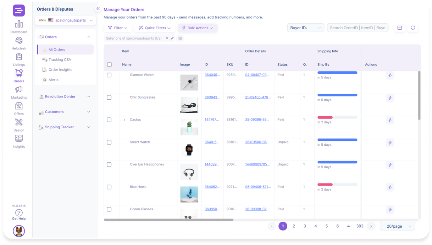Collapse the Orders & Disputes side panel
This screenshot has height=245, width=432.
98,9
